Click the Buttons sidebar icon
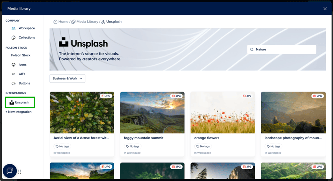Viewport: 333px width, 181px height. tap(14, 83)
